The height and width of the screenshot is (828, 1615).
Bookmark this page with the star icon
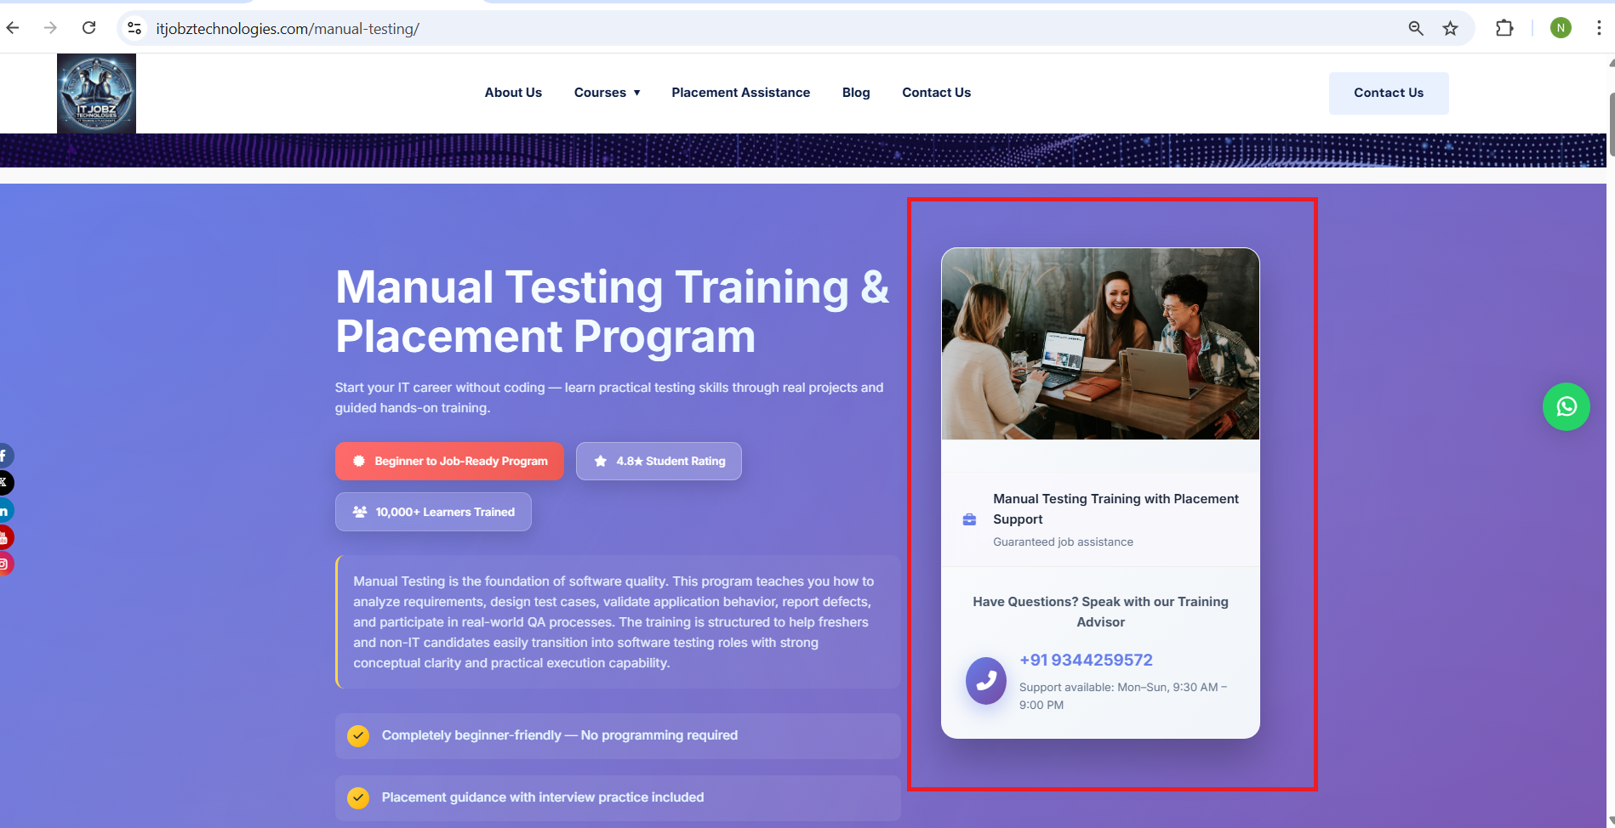[x=1450, y=29]
